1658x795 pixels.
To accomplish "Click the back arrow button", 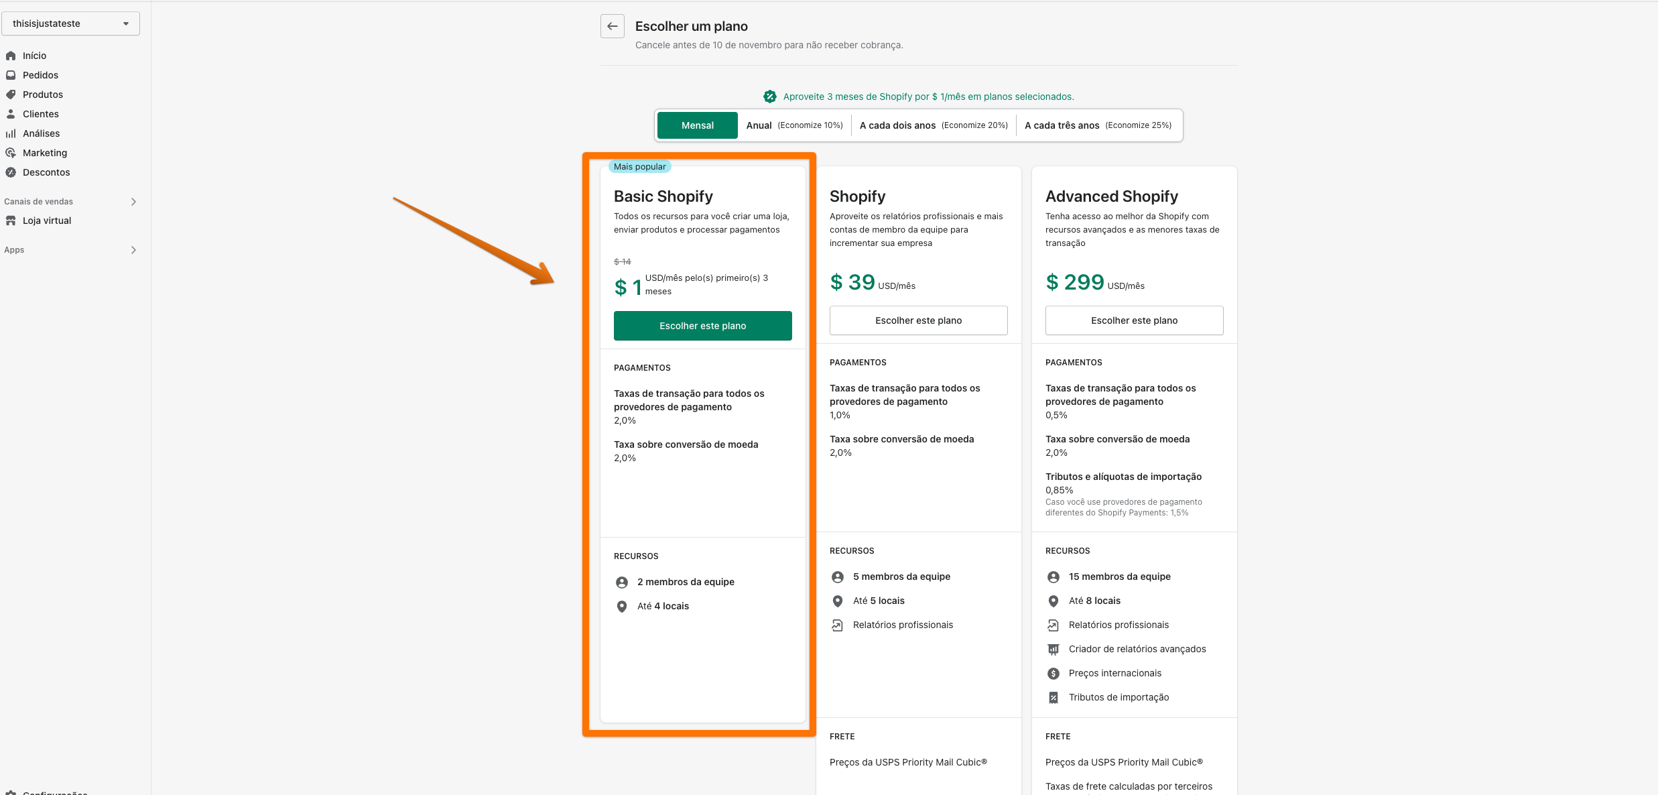I will click(612, 26).
